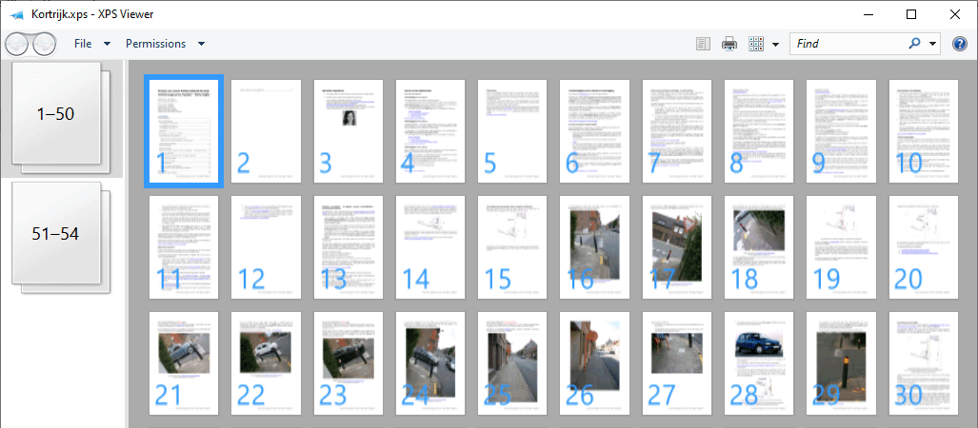978x428 pixels.
Task: Open search options arrow in Find box
Action: pyautogui.click(x=932, y=44)
